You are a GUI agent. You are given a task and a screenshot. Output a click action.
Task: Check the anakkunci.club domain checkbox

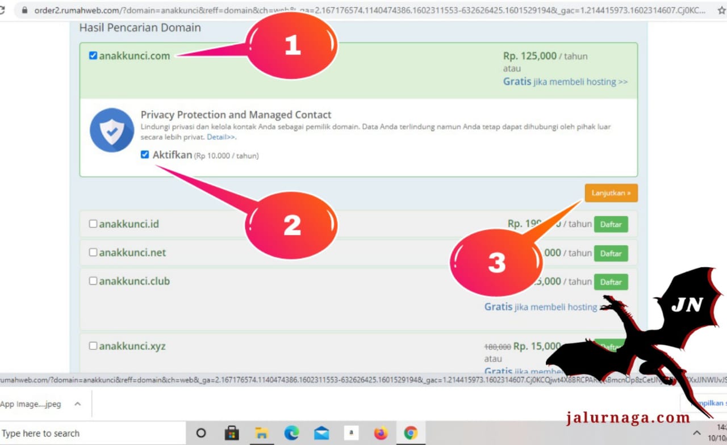(x=93, y=281)
